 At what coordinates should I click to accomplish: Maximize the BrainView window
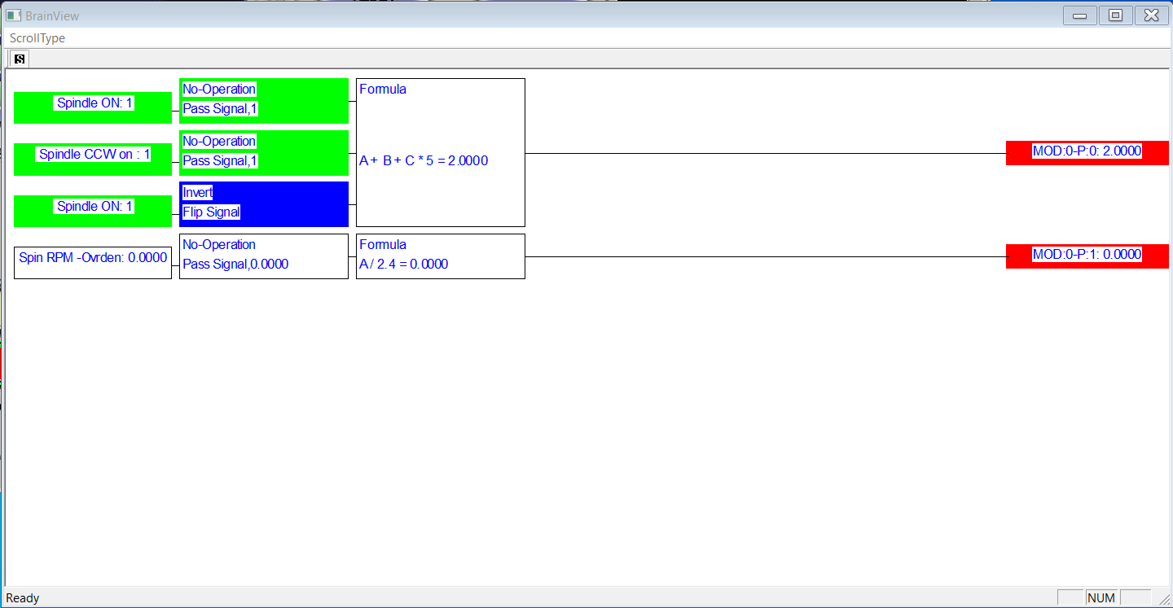coord(1116,15)
